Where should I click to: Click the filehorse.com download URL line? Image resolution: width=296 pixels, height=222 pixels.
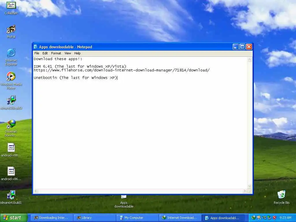point(122,70)
